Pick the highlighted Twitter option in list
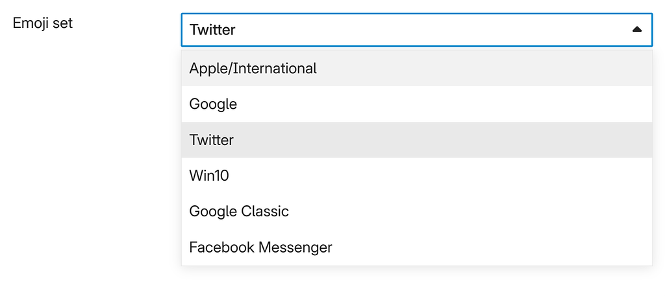Image resolution: width=665 pixels, height=296 pixels. 212,140
